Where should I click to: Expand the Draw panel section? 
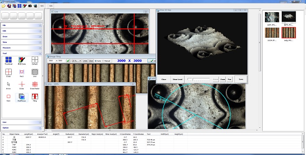coord(21,36)
